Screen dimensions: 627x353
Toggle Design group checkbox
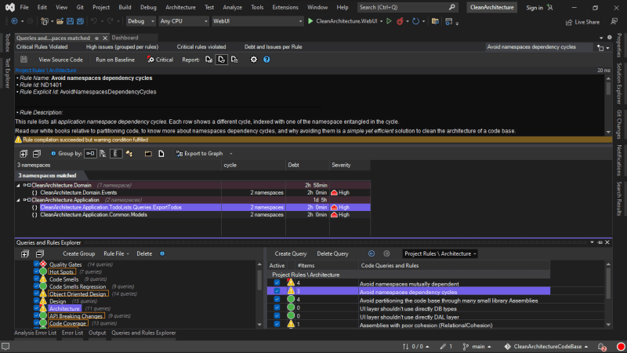[36, 301]
